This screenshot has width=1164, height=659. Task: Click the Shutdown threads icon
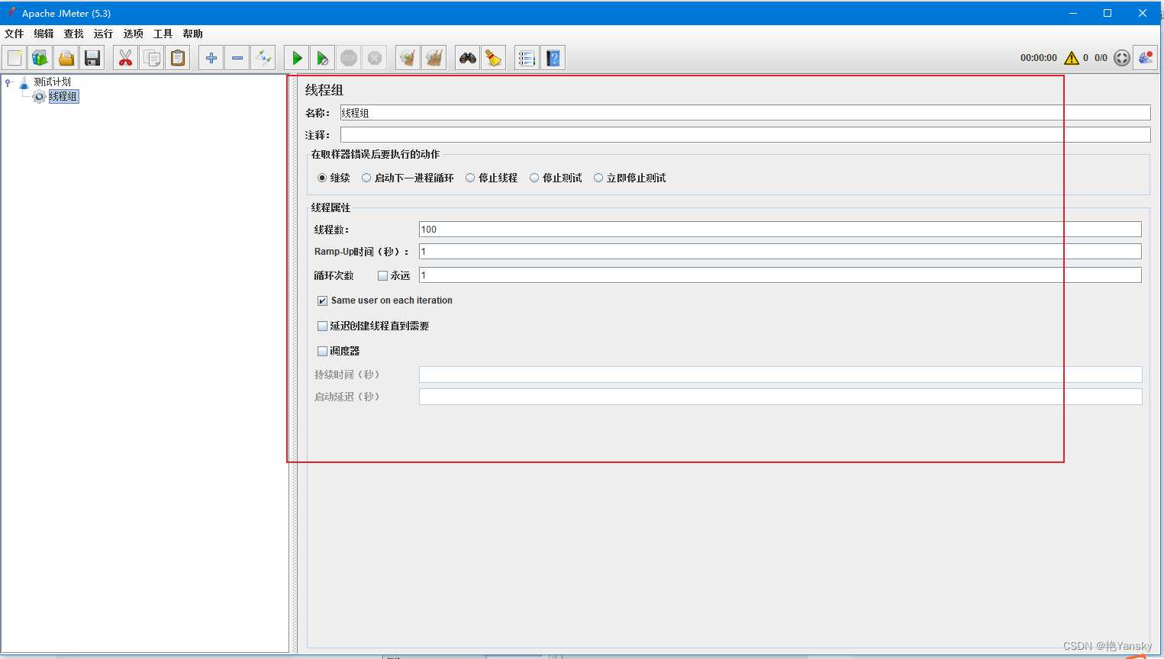click(x=375, y=58)
